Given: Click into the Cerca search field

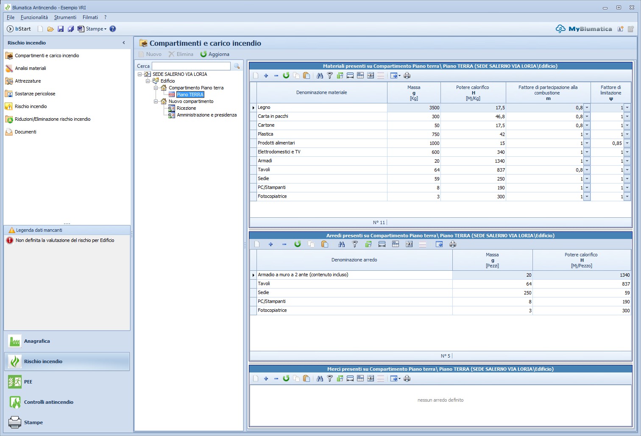Looking at the screenshot, I should (191, 66).
